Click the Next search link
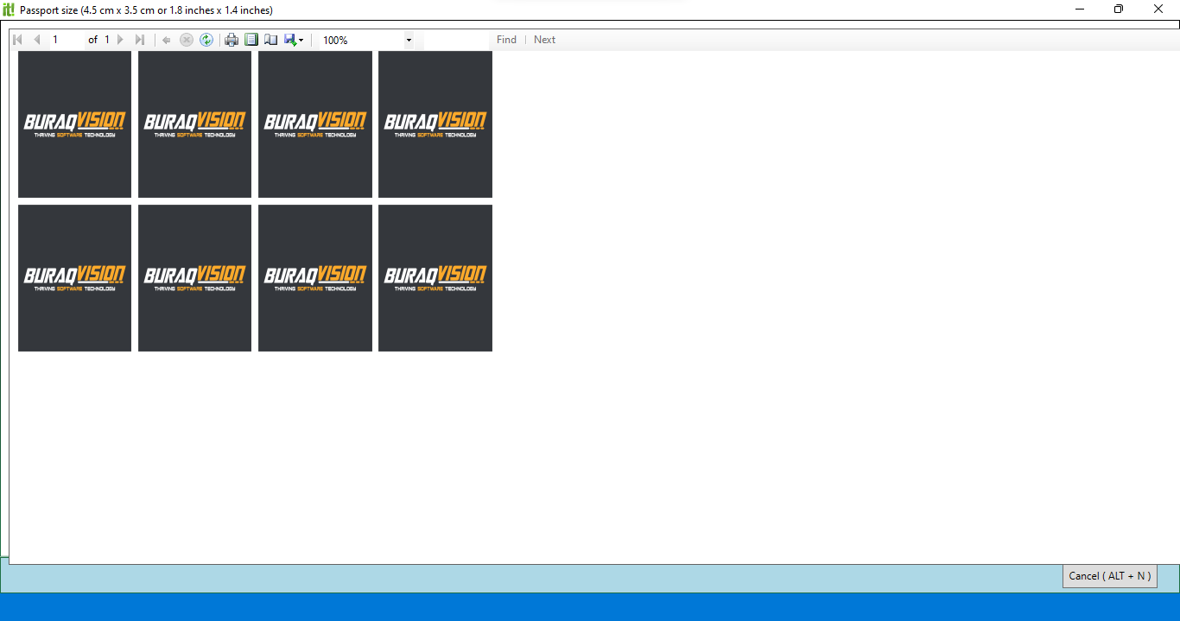1180x621 pixels. [544, 40]
